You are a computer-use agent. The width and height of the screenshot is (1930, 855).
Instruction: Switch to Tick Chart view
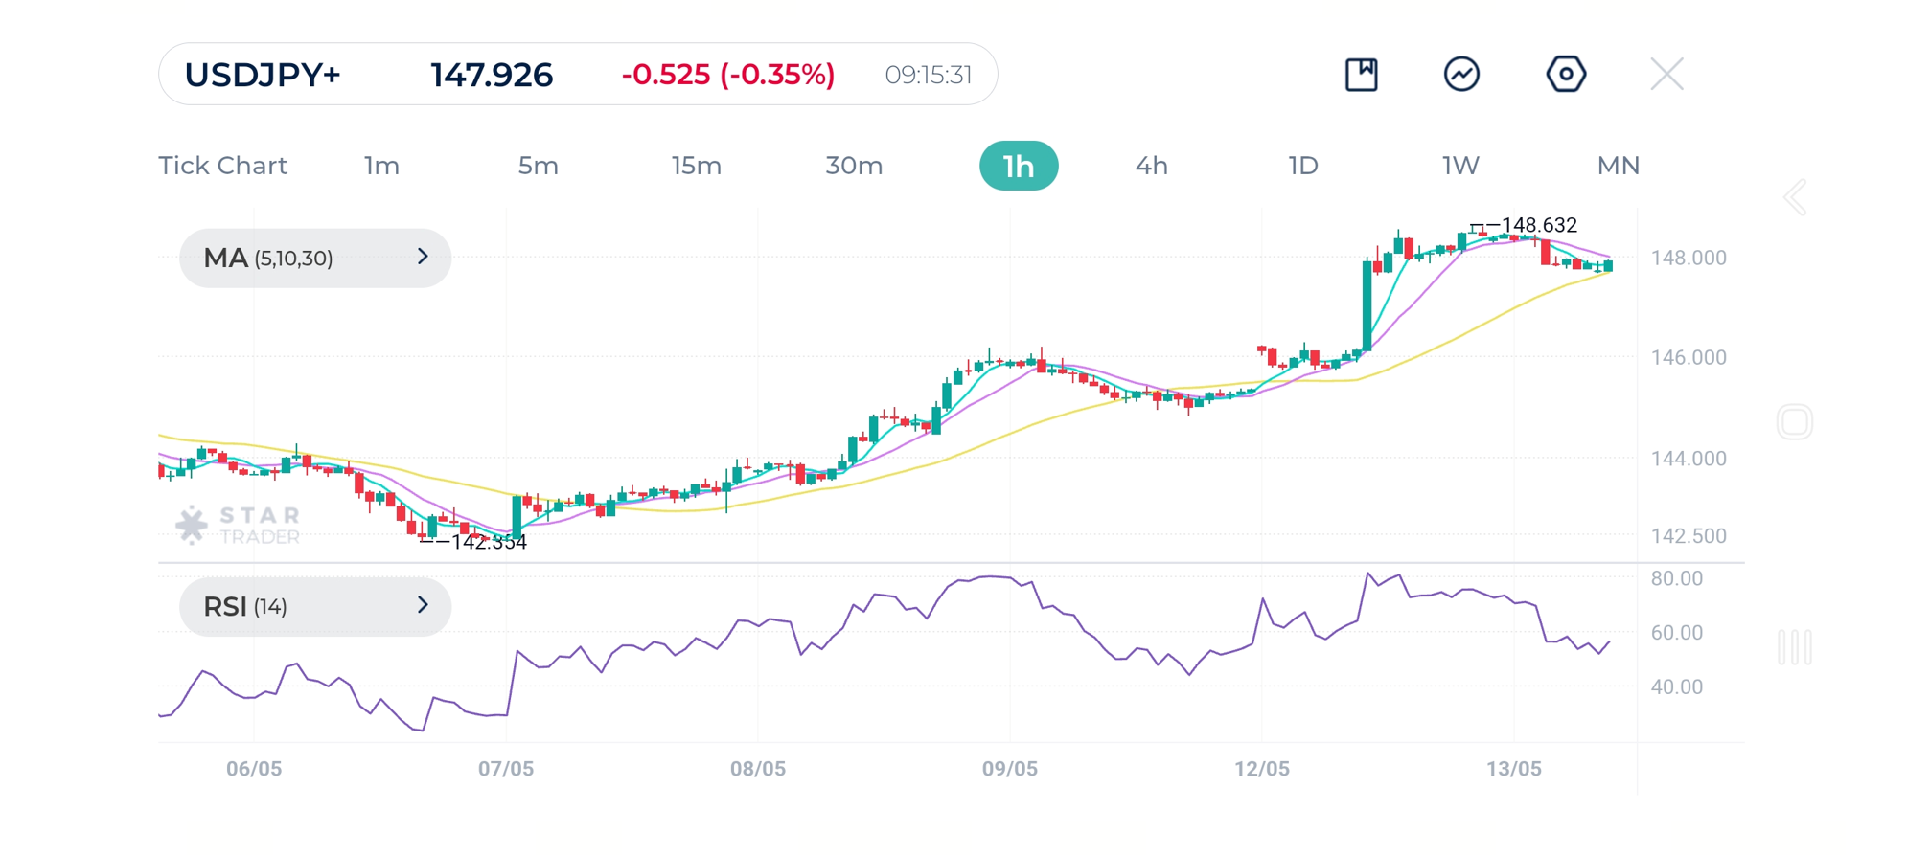click(x=222, y=166)
